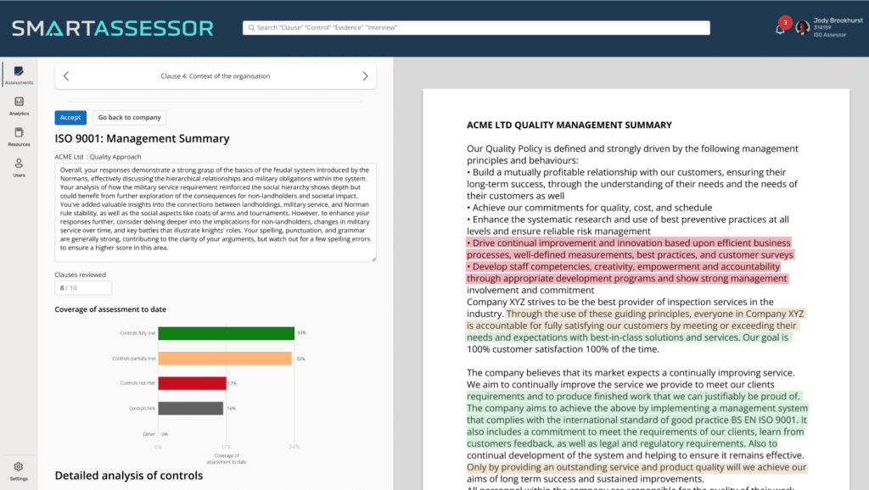
Task: Click the Go back to company button
Action: pyautogui.click(x=130, y=117)
